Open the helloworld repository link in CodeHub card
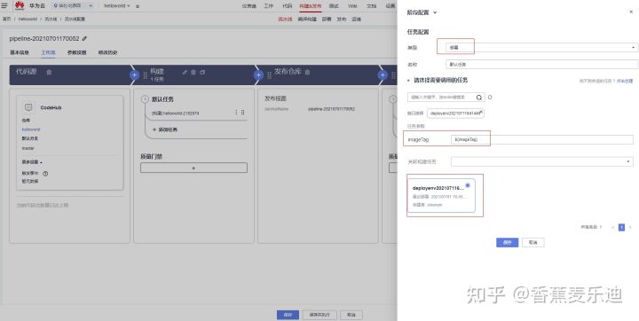Image resolution: width=639 pixels, height=321 pixels. [31, 129]
